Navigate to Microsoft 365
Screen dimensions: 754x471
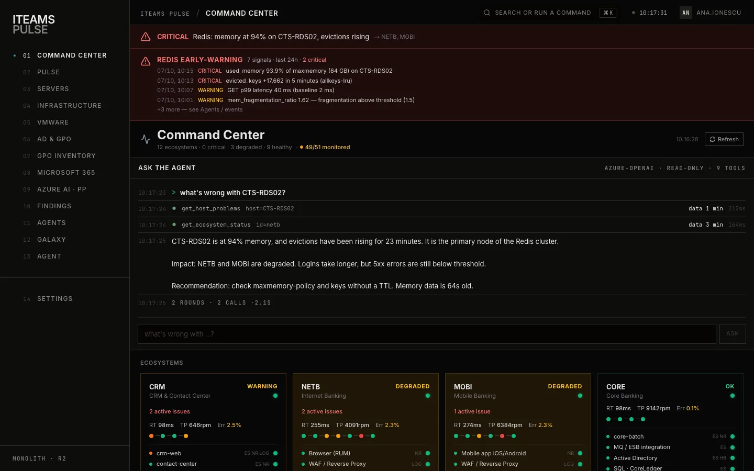point(65,173)
